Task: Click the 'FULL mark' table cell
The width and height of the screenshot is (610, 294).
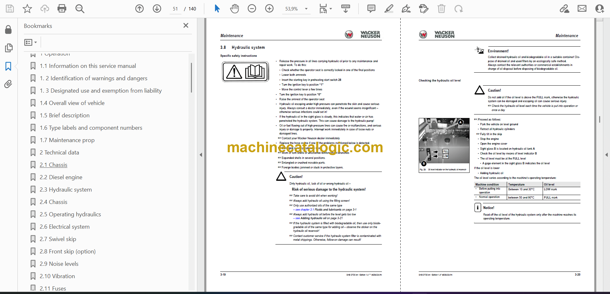Action: click(551, 198)
